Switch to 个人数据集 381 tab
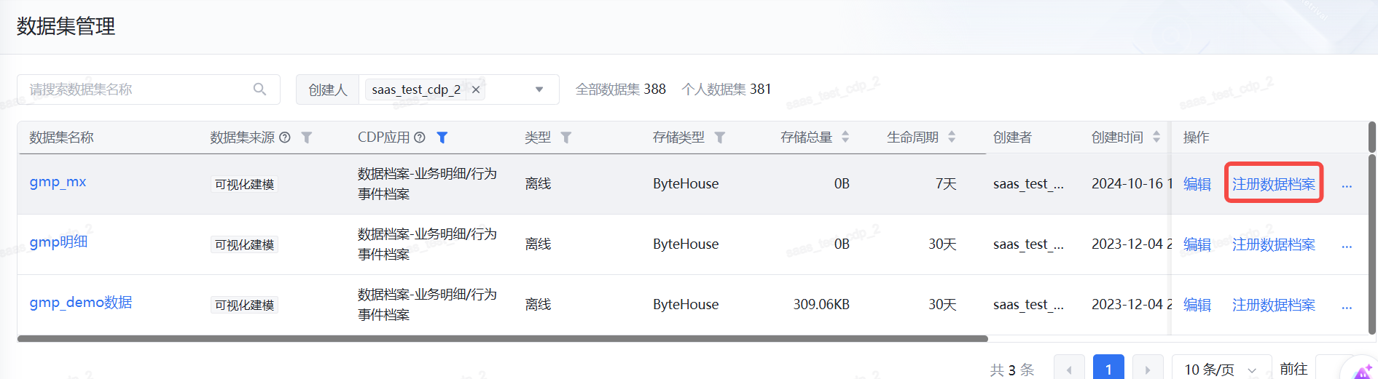The height and width of the screenshot is (379, 1378). coord(726,89)
